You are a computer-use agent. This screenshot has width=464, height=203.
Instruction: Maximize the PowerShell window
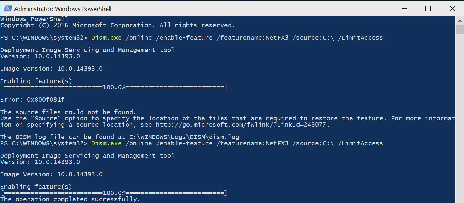(x=428, y=8)
